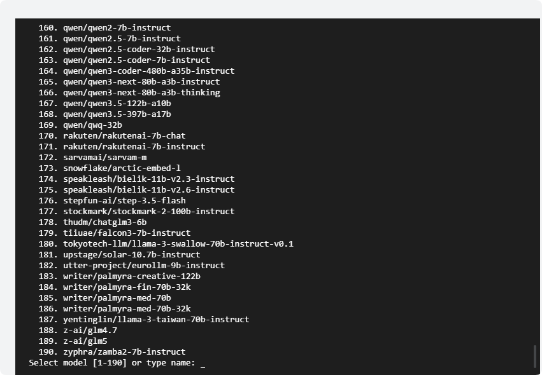Pick tiiuae/falcon3-7b-instruct from the list
542x375 pixels.
127,233
